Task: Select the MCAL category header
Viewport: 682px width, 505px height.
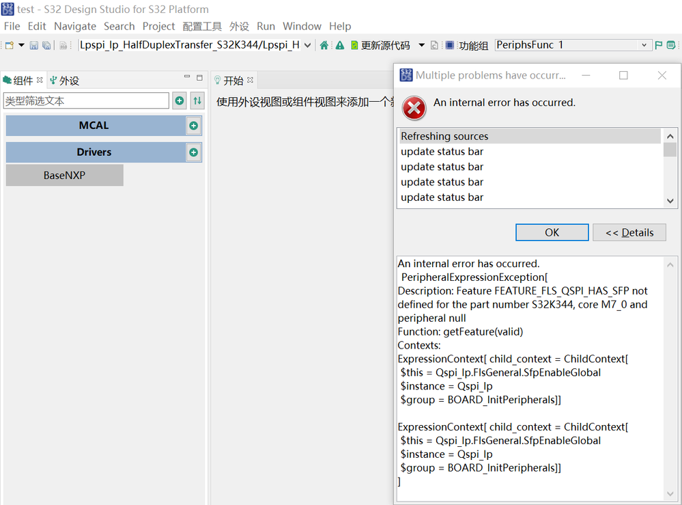Action: (x=96, y=125)
